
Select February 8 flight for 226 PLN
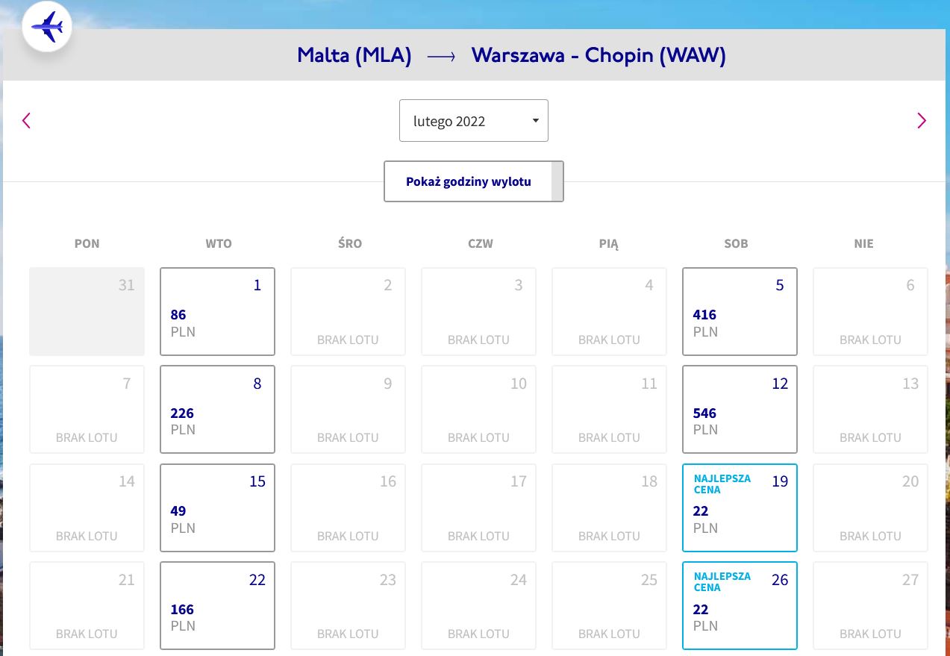217,409
